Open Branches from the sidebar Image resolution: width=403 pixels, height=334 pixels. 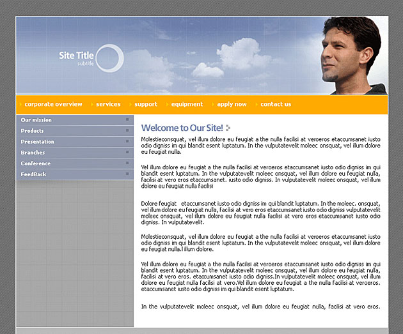[33, 153]
